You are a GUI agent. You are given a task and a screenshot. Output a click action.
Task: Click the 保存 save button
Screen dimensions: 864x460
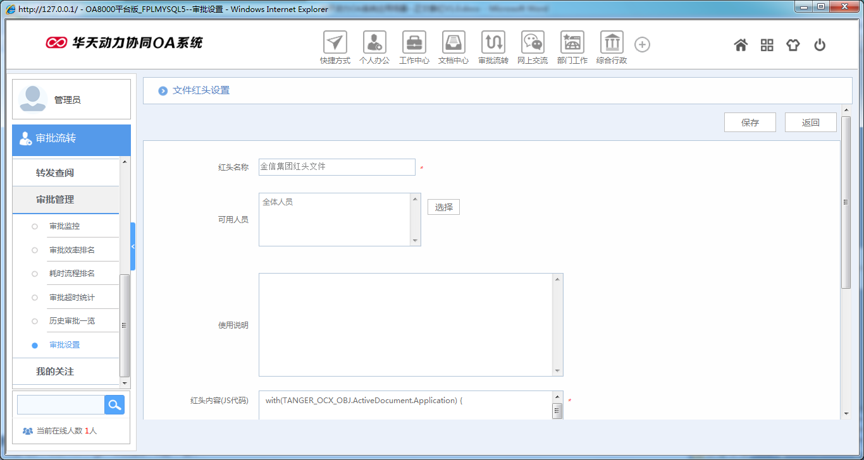[750, 122]
